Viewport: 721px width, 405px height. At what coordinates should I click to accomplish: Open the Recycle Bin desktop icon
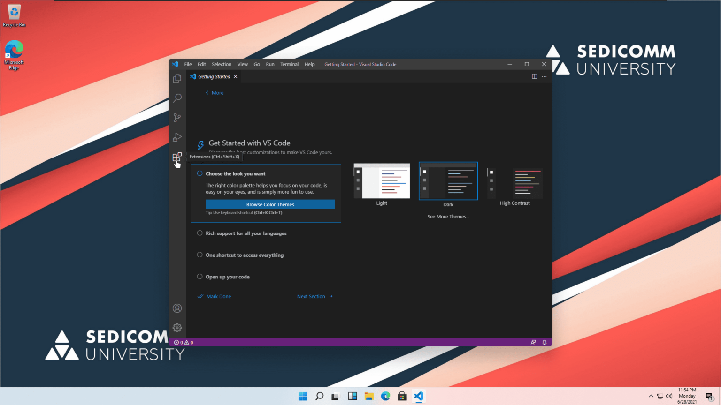[14, 15]
